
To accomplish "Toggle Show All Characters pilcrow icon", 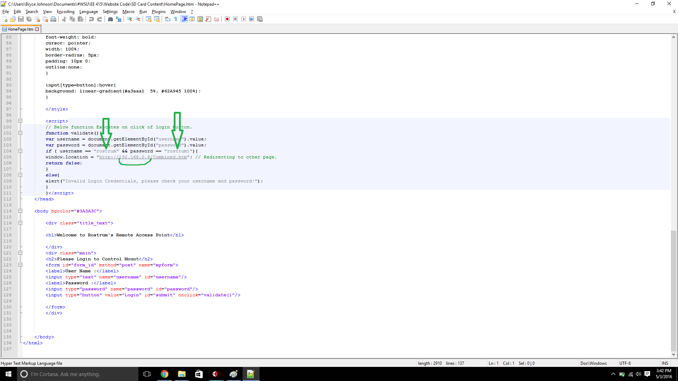I will (x=176, y=19).
